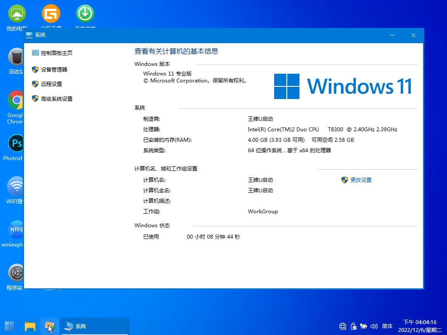The height and width of the screenshot is (335, 447).
Task: Click the Windows 状态 section header
Action: tap(152, 226)
